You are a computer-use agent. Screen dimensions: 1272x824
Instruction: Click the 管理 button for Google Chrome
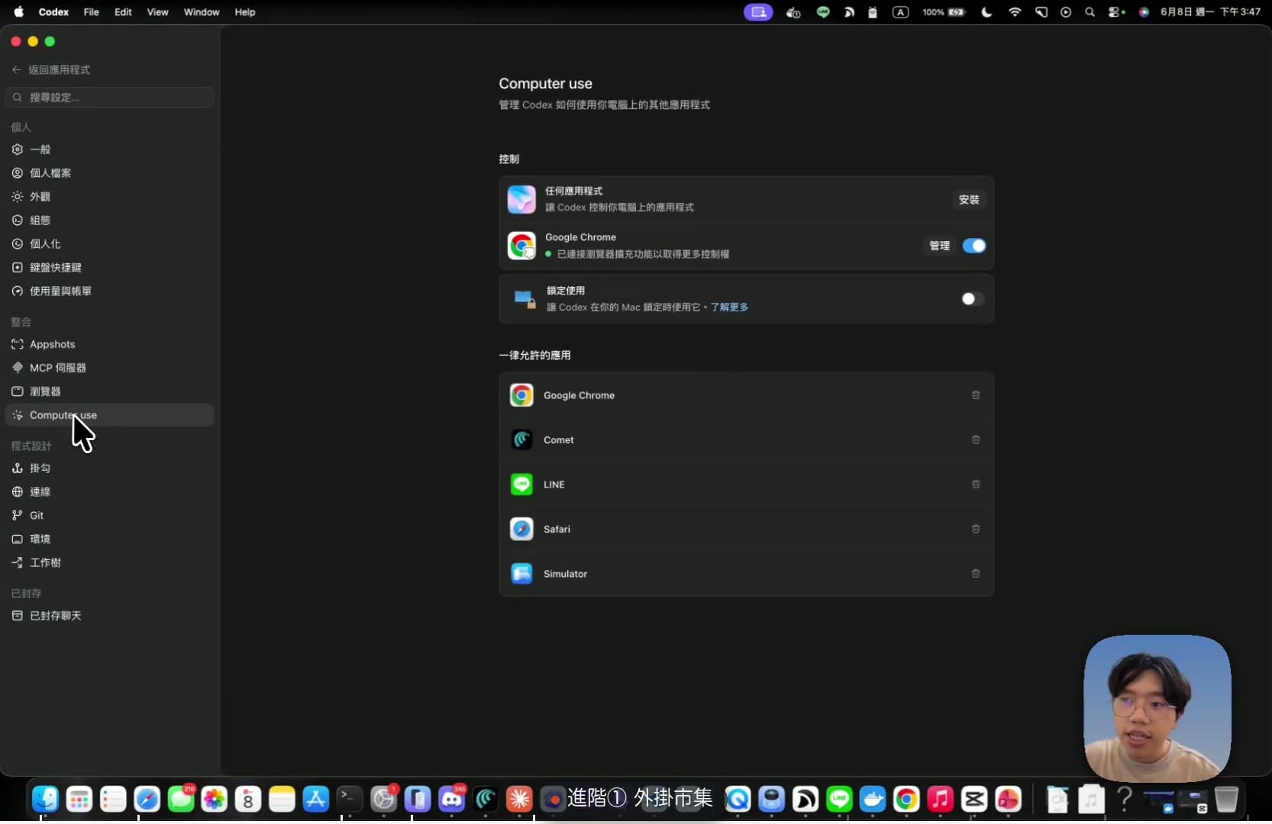pos(939,246)
